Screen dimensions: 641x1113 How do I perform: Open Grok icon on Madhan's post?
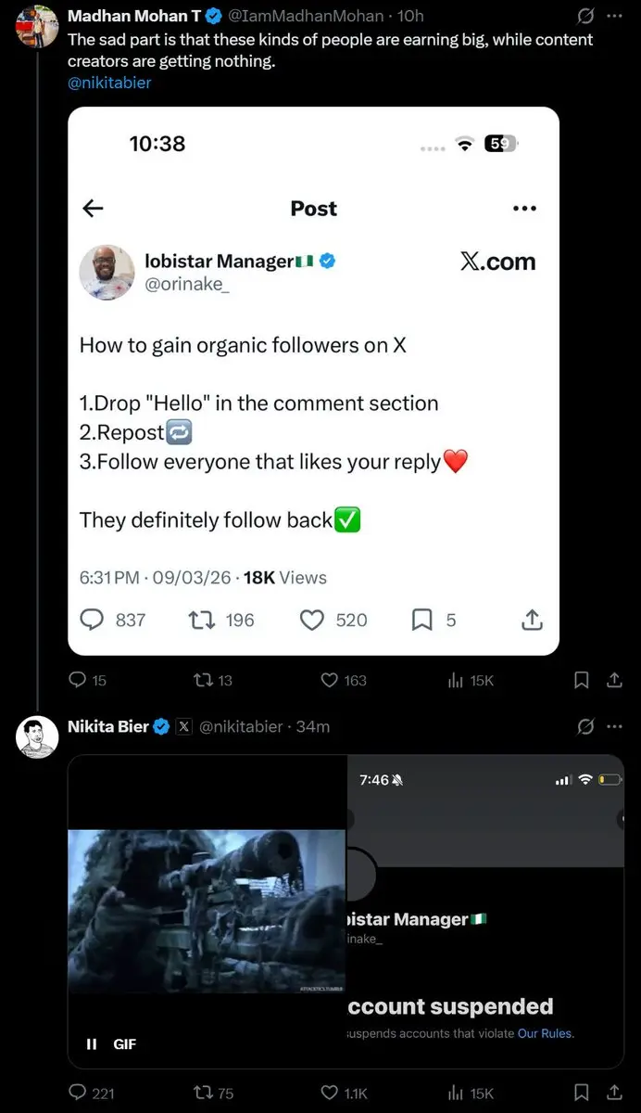pos(585,17)
